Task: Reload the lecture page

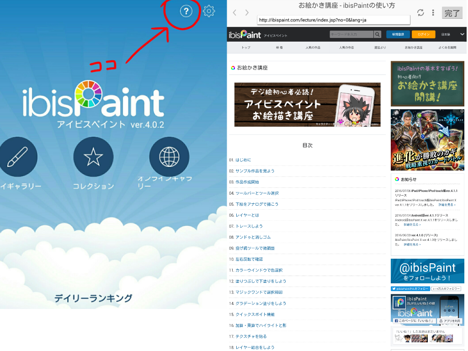Action: [420, 12]
